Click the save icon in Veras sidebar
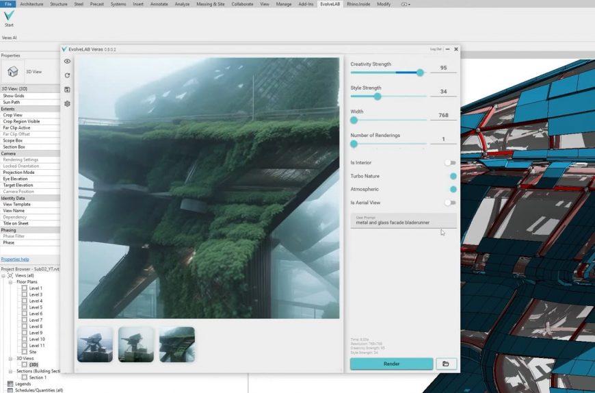595x393 pixels. tap(67, 90)
